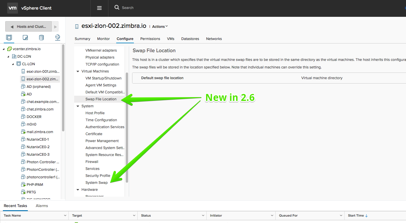Open VMkernel adapters settings
The height and width of the screenshot is (223, 406).
tap(101, 50)
